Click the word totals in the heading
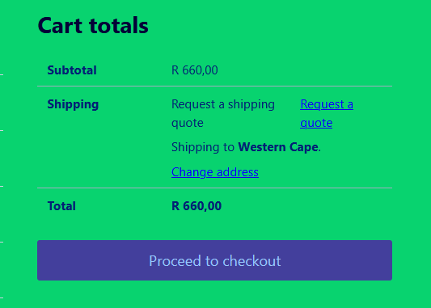 [119, 26]
